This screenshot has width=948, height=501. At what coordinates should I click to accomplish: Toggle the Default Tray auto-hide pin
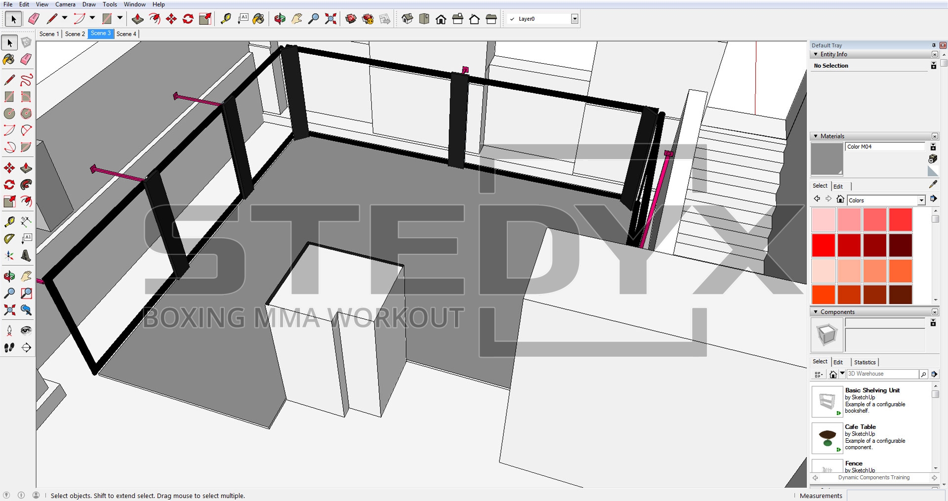pos(934,45)
